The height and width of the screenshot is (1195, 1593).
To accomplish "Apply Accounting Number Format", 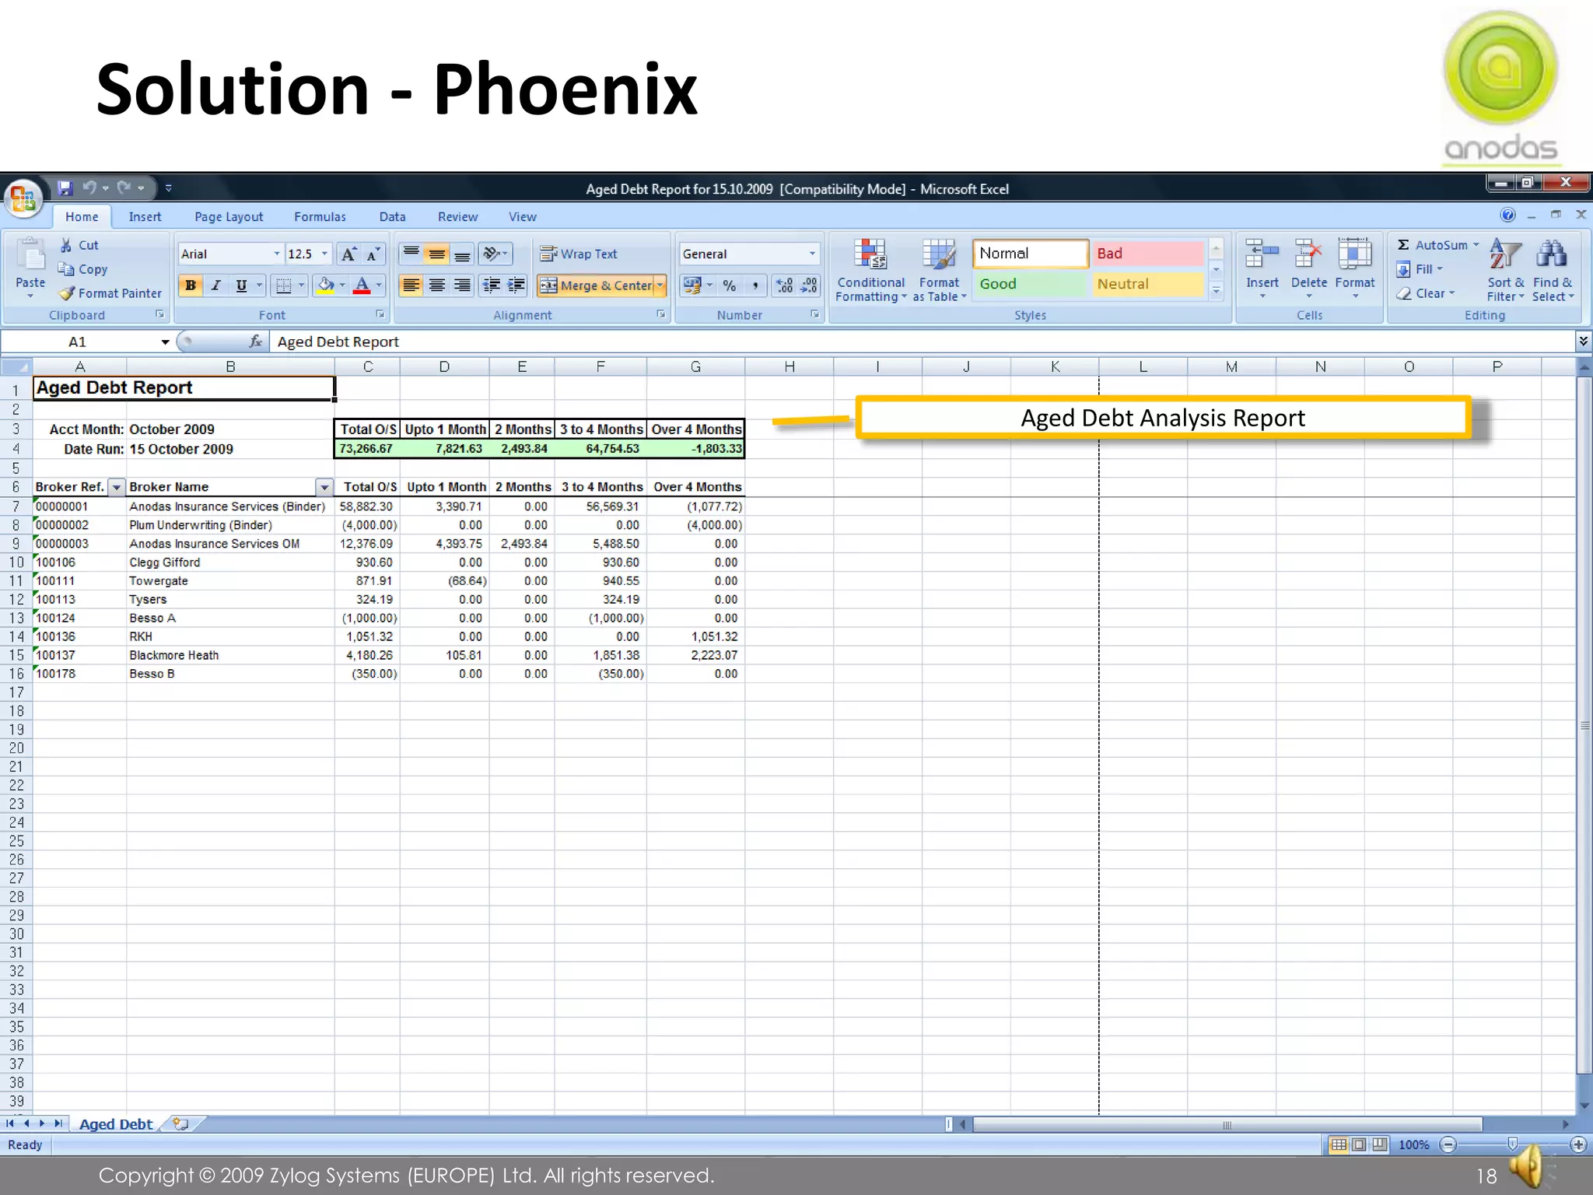I will [691, 286].
